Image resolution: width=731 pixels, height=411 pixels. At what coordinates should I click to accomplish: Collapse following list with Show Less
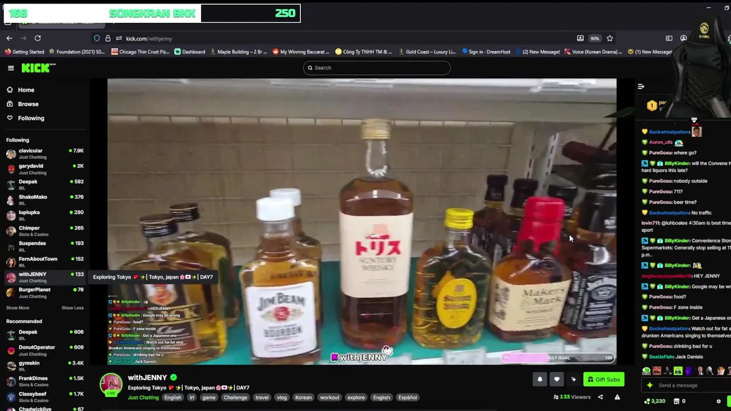(x=73, y=308)
